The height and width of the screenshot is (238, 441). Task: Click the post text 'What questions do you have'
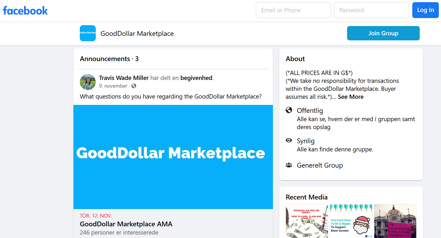(x=171, y=96)
